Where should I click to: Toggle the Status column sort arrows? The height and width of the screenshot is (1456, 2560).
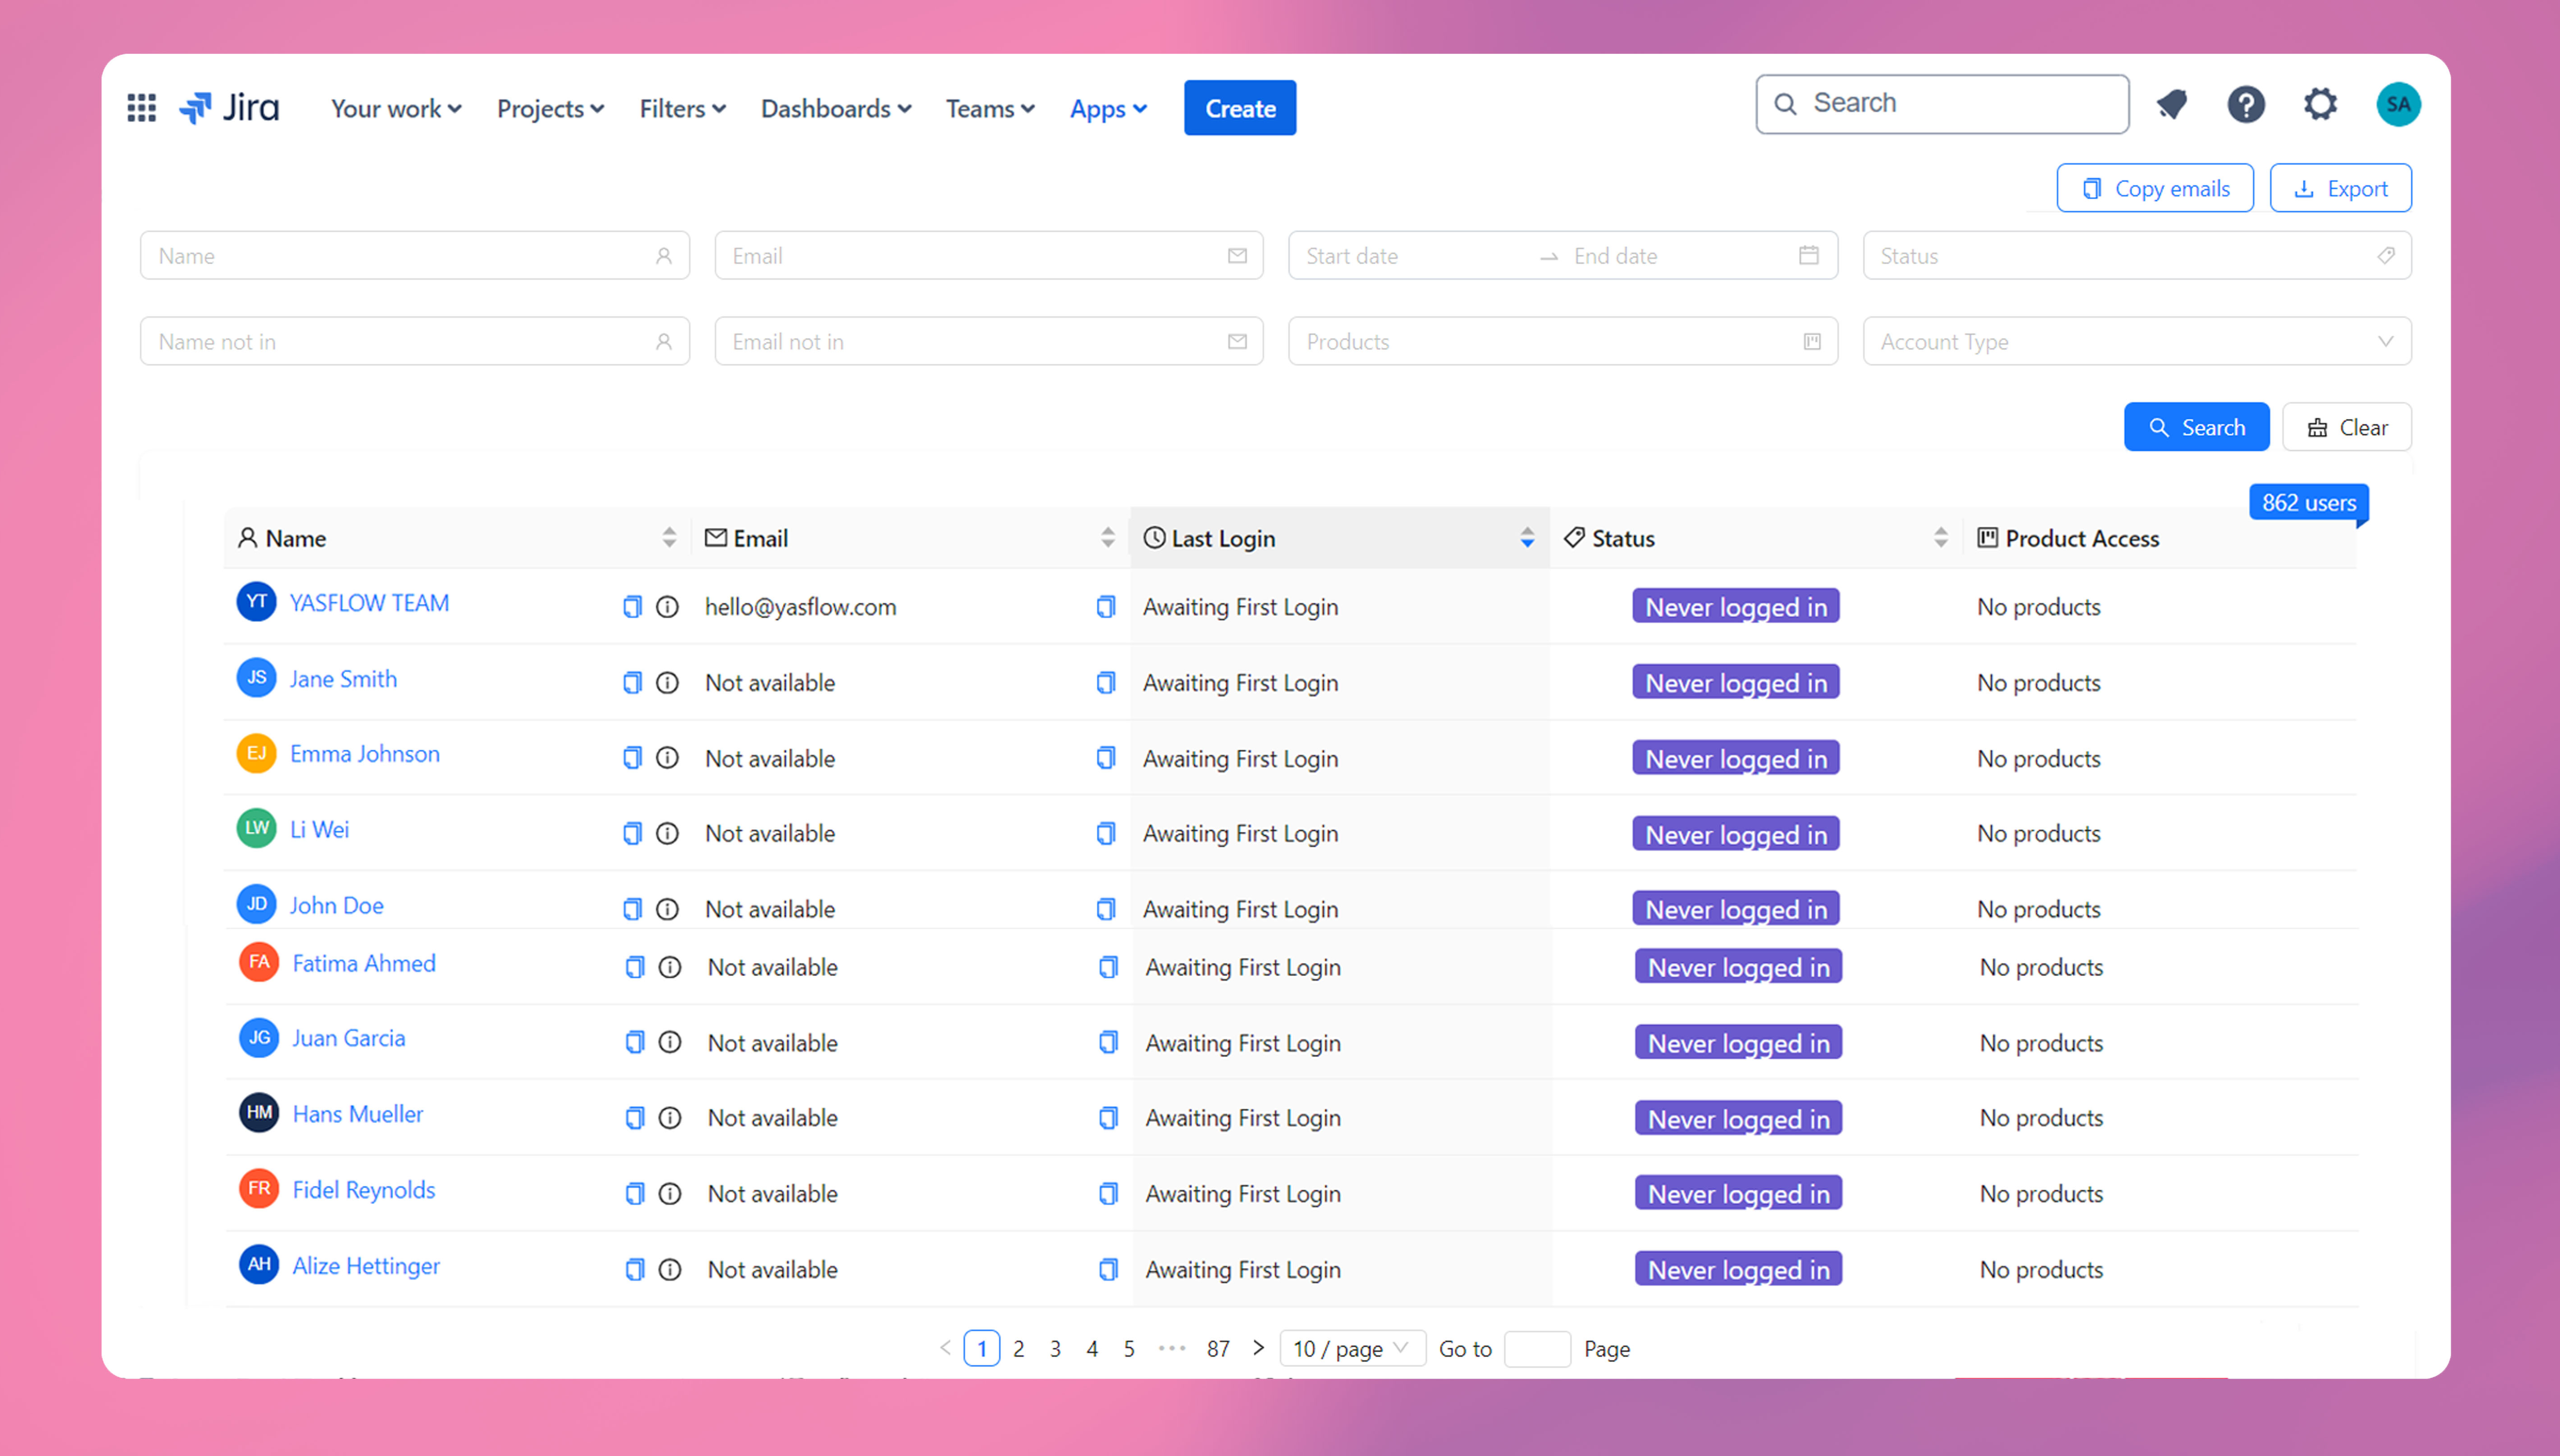(x=1940, y=538)
